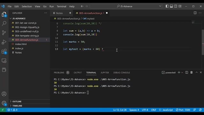Viewport: 204px width, 115px height.
Task: Open the Edit menu
Action: 17,6
